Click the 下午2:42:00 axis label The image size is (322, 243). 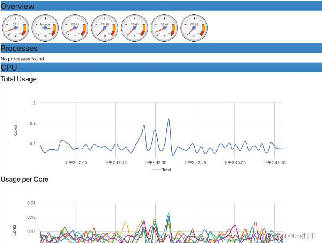[x=76, y=162]
